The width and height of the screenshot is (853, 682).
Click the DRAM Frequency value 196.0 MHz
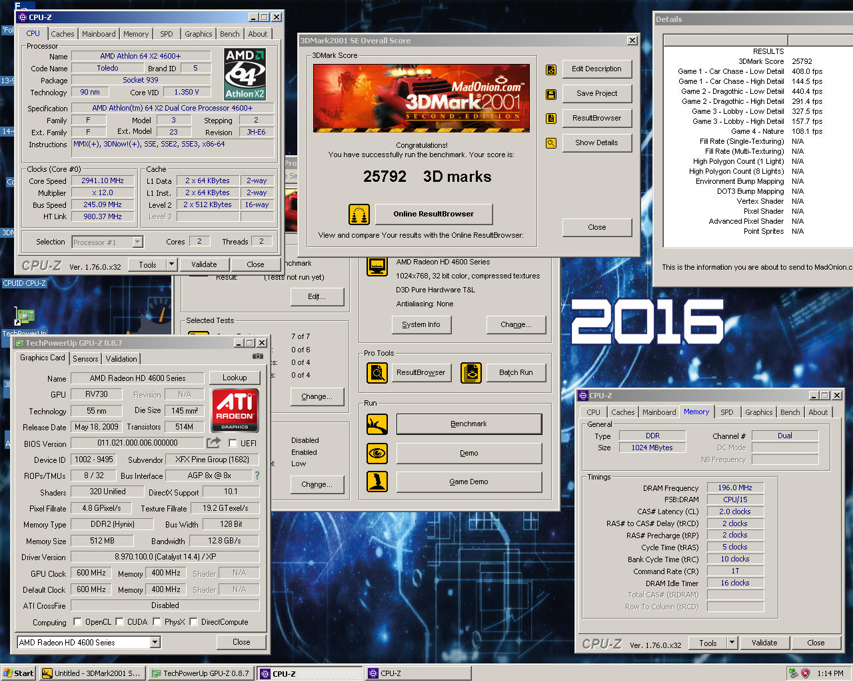coord(735,488)
